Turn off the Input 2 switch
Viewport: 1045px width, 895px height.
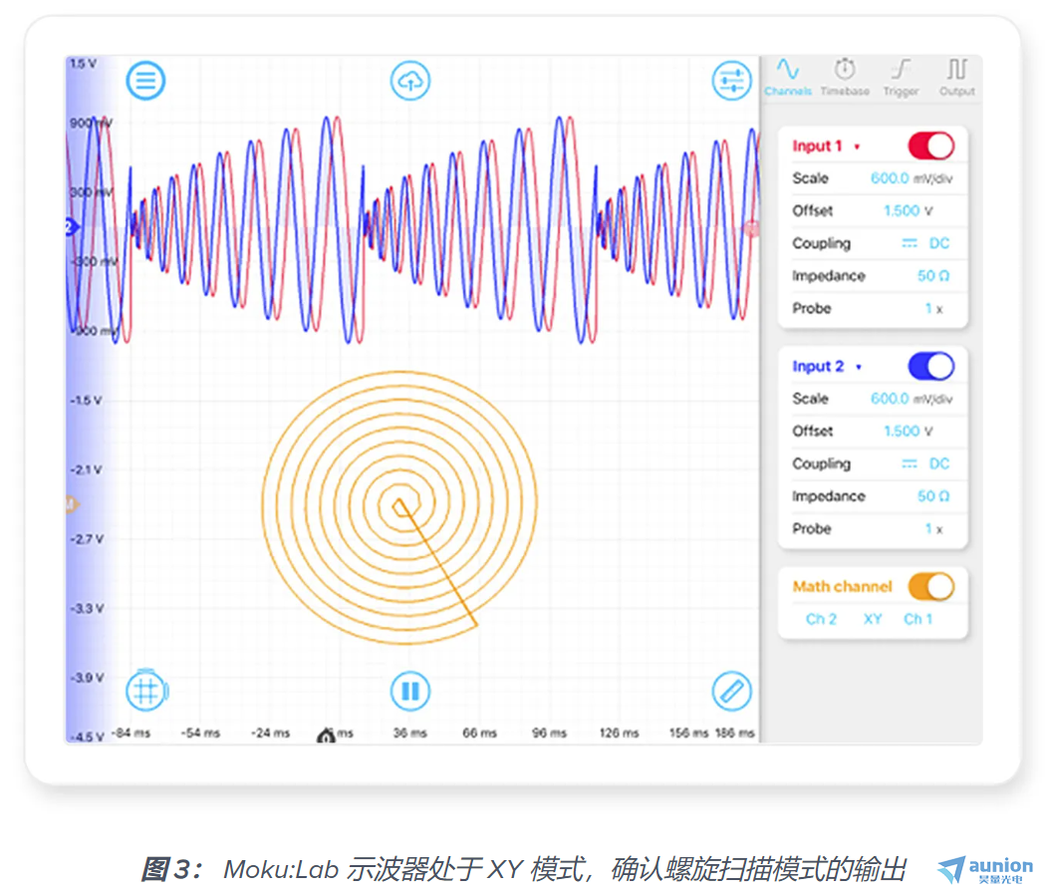[931, 366]
